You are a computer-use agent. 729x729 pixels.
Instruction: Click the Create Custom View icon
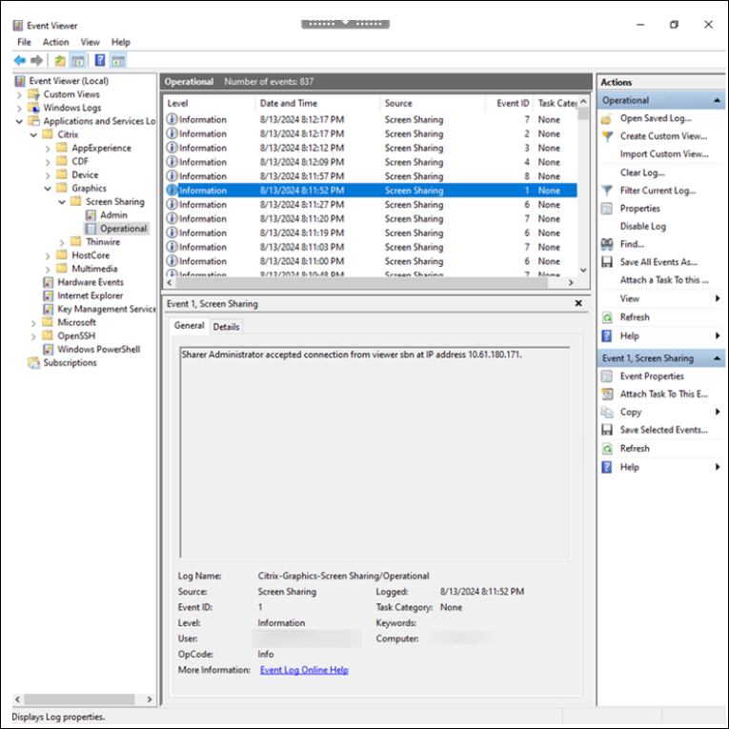click(x=607, y=136)
